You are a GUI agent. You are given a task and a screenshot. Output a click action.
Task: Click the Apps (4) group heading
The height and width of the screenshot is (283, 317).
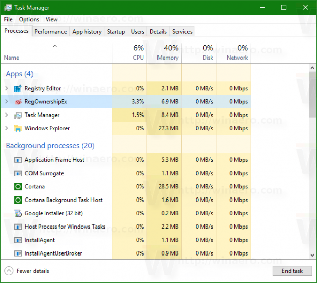[x=19, y=74]
